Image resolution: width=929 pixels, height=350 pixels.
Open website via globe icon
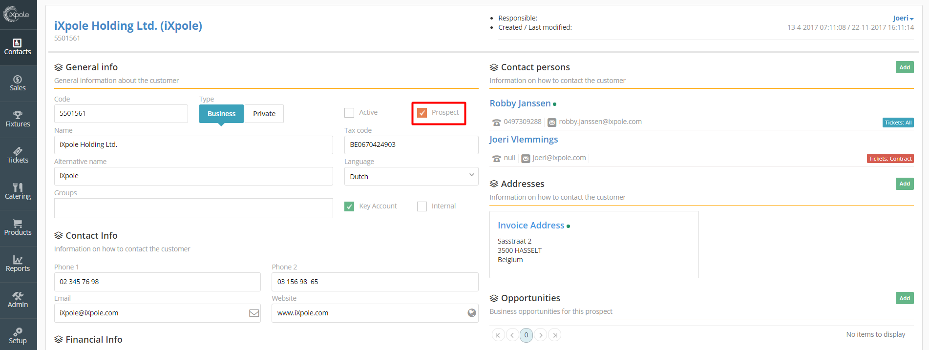pyautogui.click(x=472, y=313)
